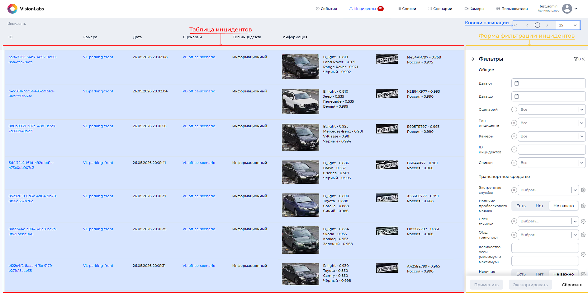Clear filters with the X icon

(583, 59)
